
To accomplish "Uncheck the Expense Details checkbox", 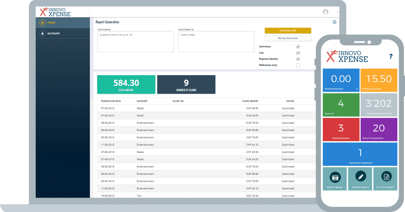I will tap(298, 59).
